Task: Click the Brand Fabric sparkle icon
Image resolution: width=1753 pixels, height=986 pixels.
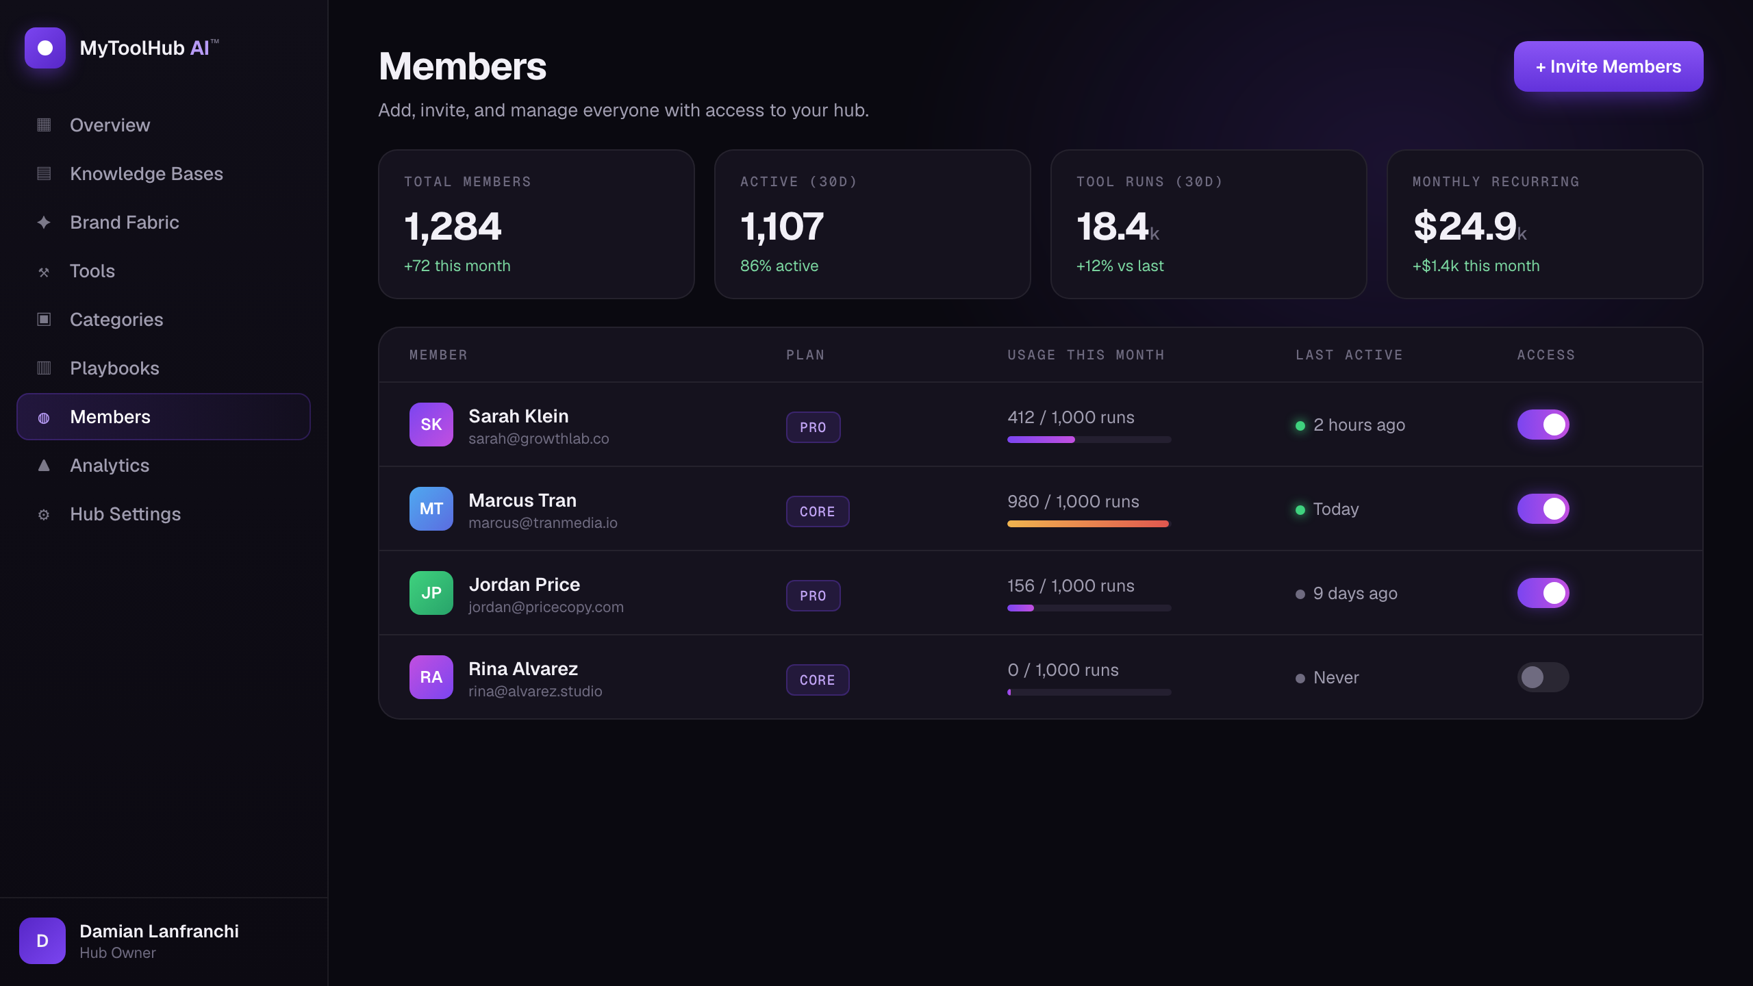Action: click(44, 222)
